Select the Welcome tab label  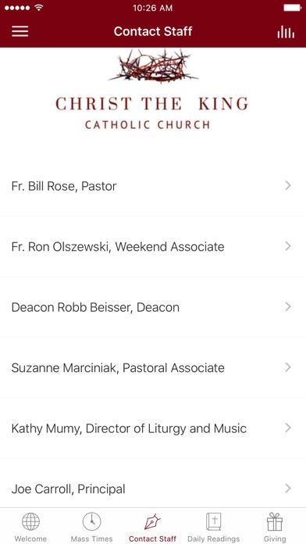click(31, 539)
